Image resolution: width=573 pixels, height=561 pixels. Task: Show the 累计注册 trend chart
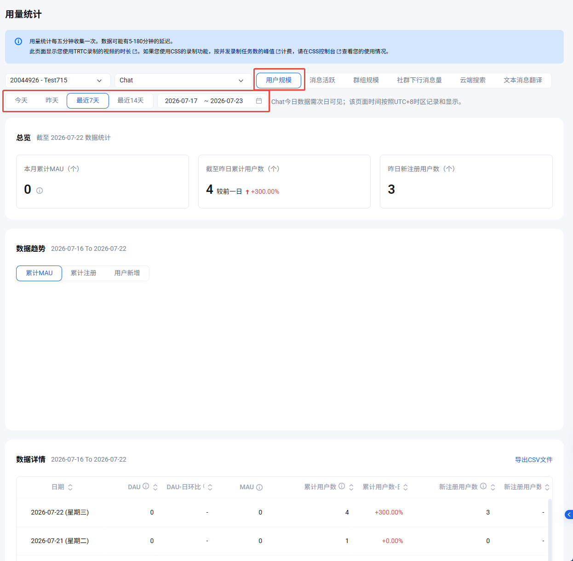click(84, 273)
